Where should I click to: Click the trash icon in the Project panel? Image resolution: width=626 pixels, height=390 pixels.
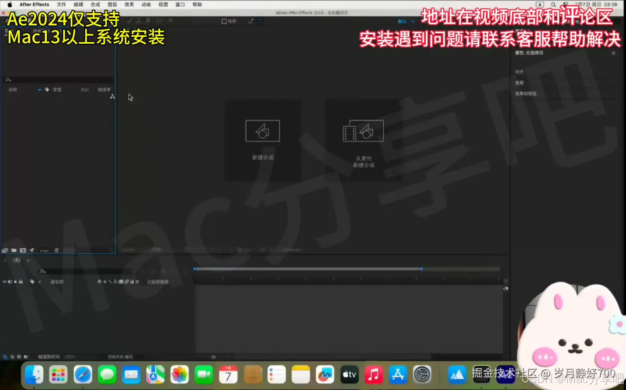pos(56,250)
